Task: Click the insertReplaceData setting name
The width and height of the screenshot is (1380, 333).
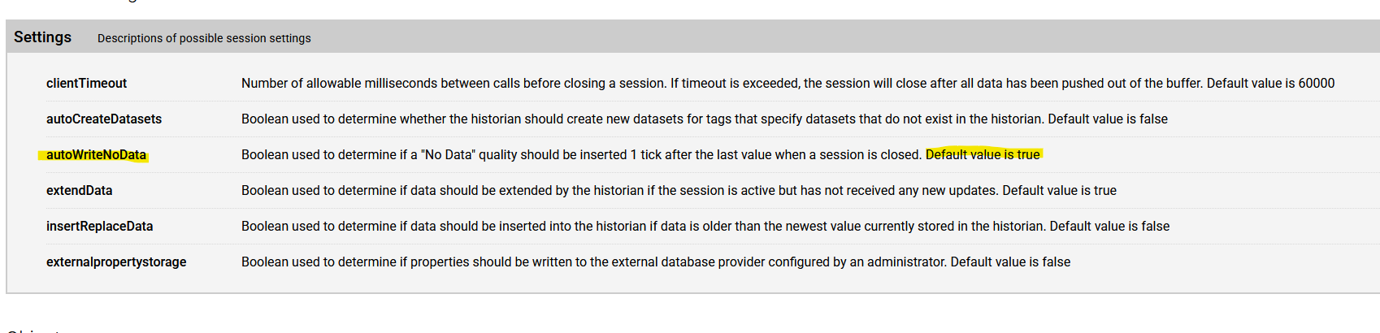Action: 99,227
